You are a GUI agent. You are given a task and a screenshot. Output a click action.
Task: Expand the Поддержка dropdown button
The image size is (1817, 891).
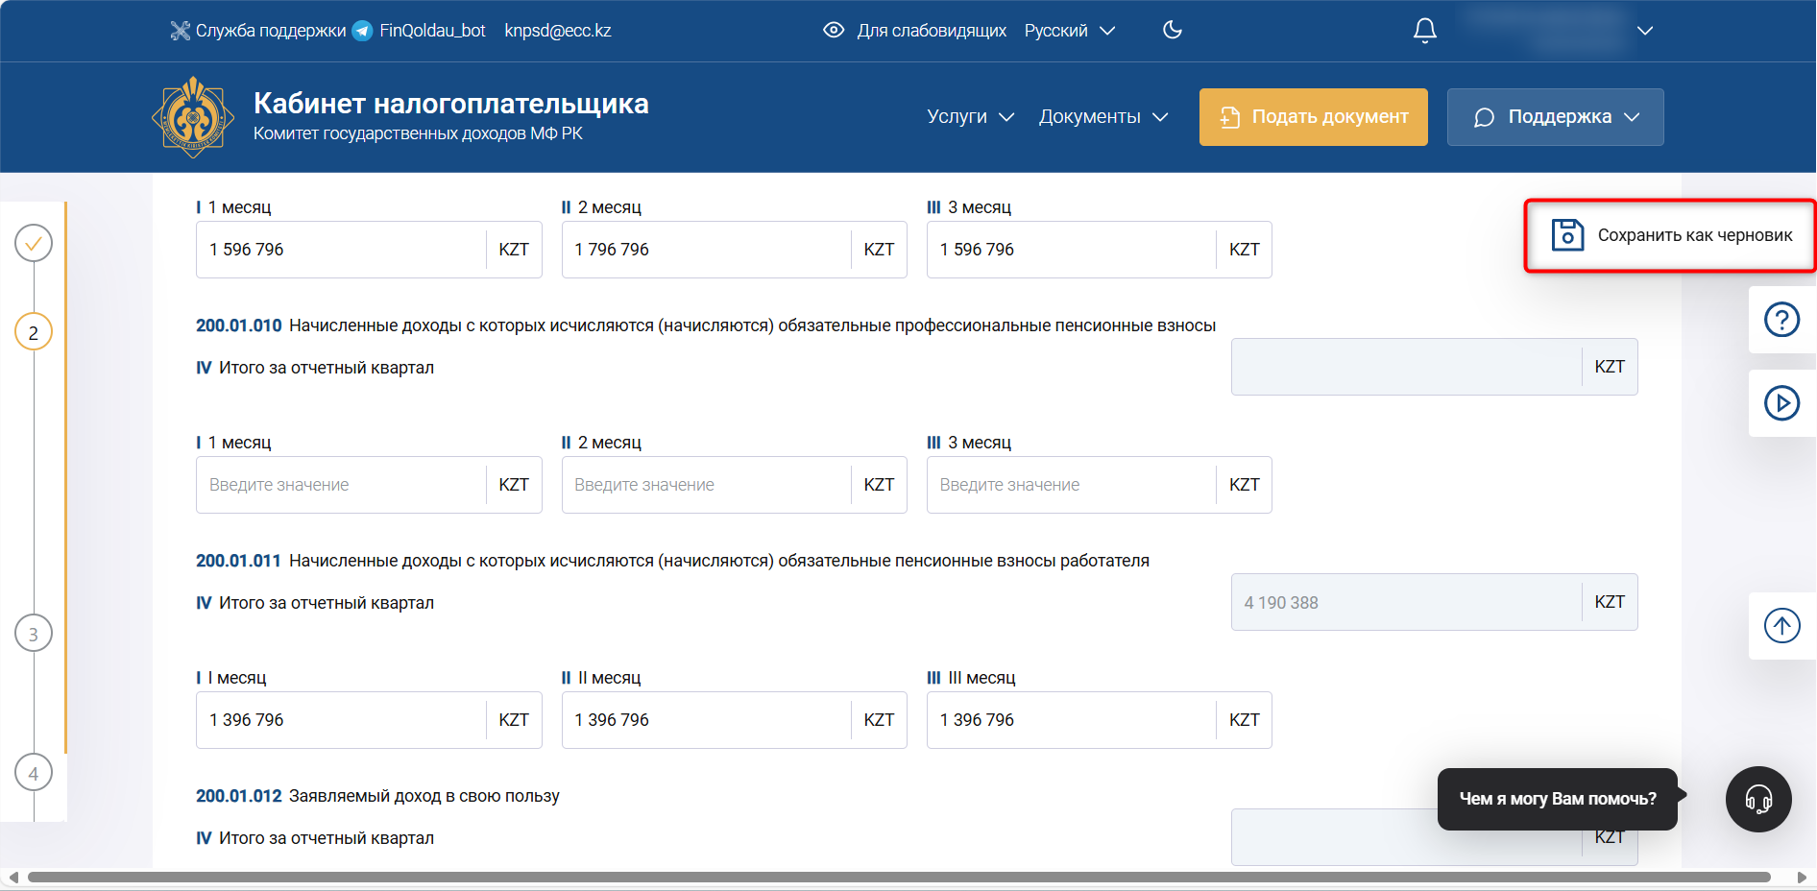pos(1555,117)
